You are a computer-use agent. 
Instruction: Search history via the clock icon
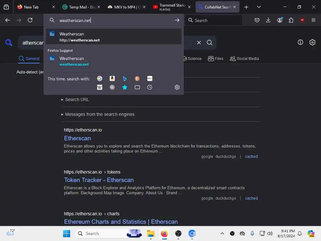click(x=150, y=87)
